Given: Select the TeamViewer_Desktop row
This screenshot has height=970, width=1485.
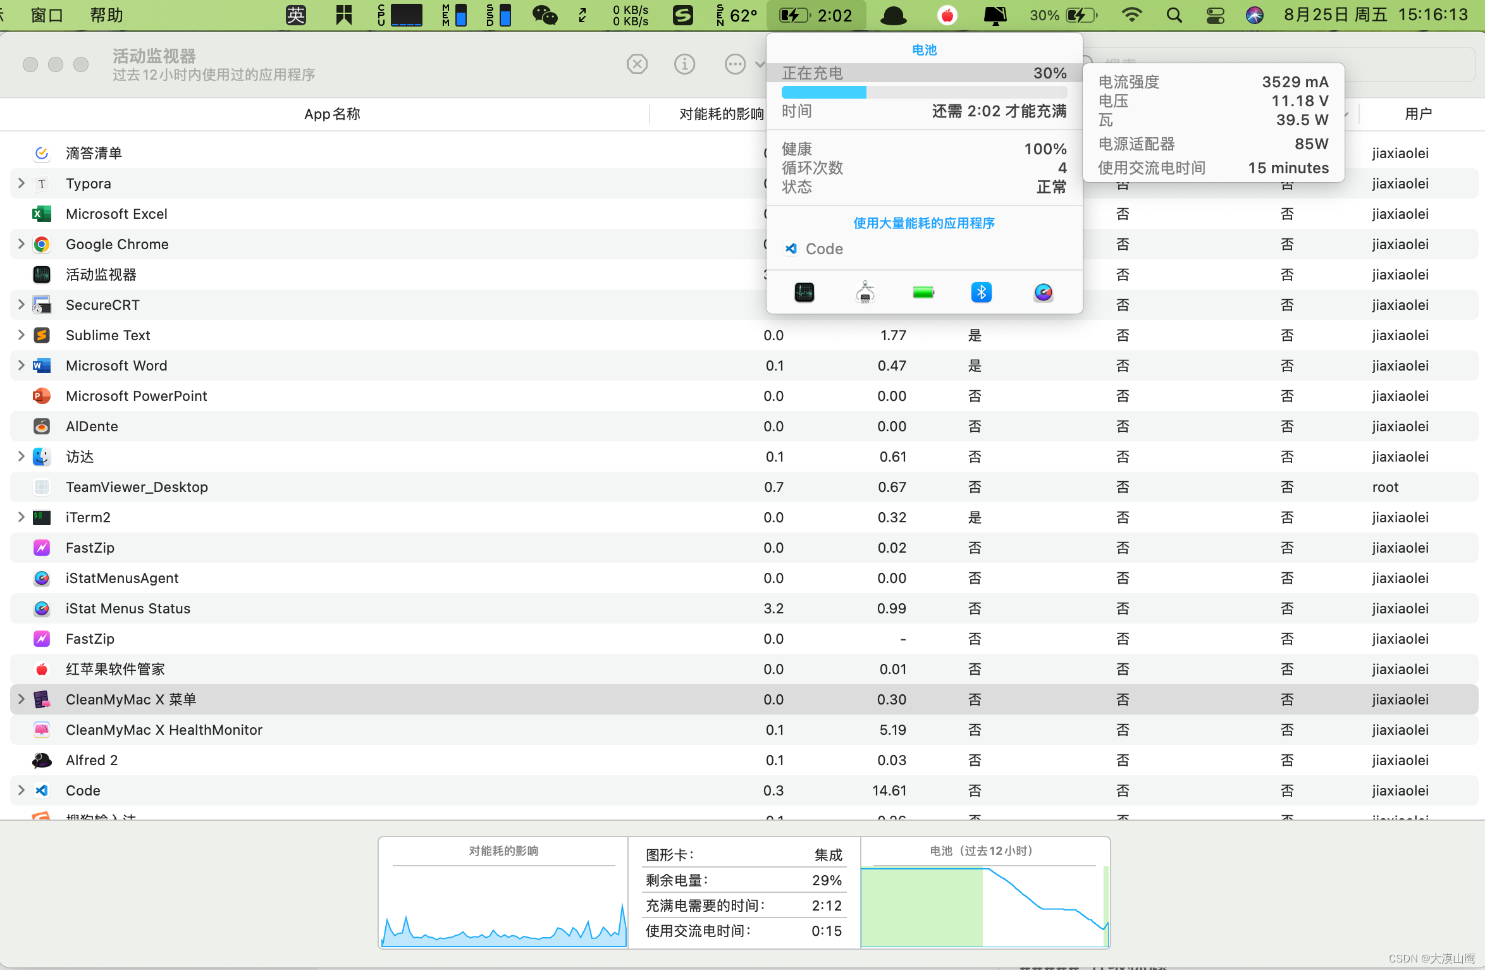Looking at the screenshot, I should [744, 487].
